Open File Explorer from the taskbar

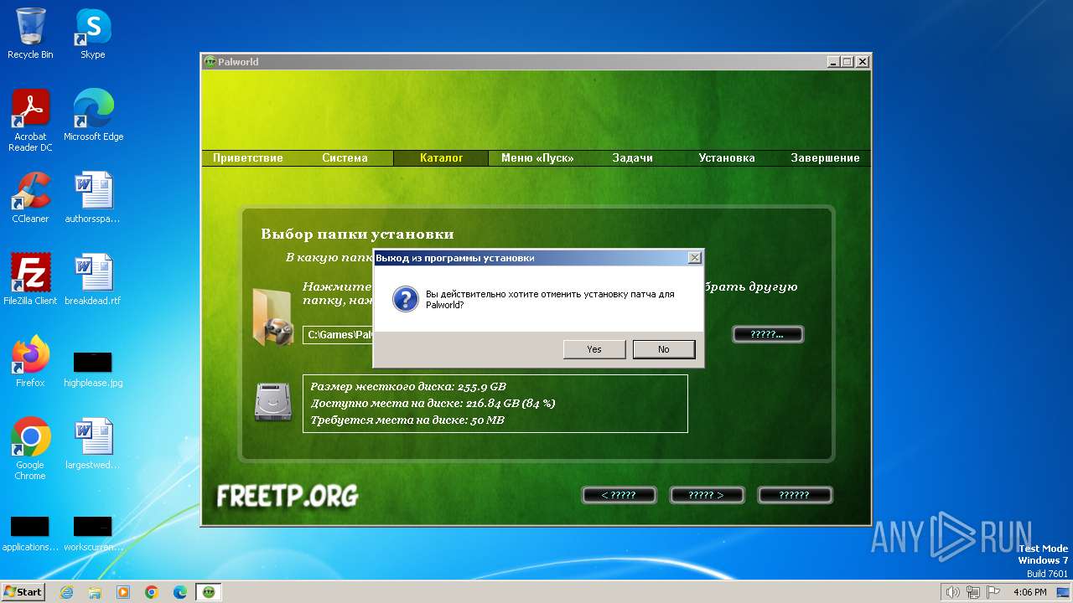(x=95, y=592)
